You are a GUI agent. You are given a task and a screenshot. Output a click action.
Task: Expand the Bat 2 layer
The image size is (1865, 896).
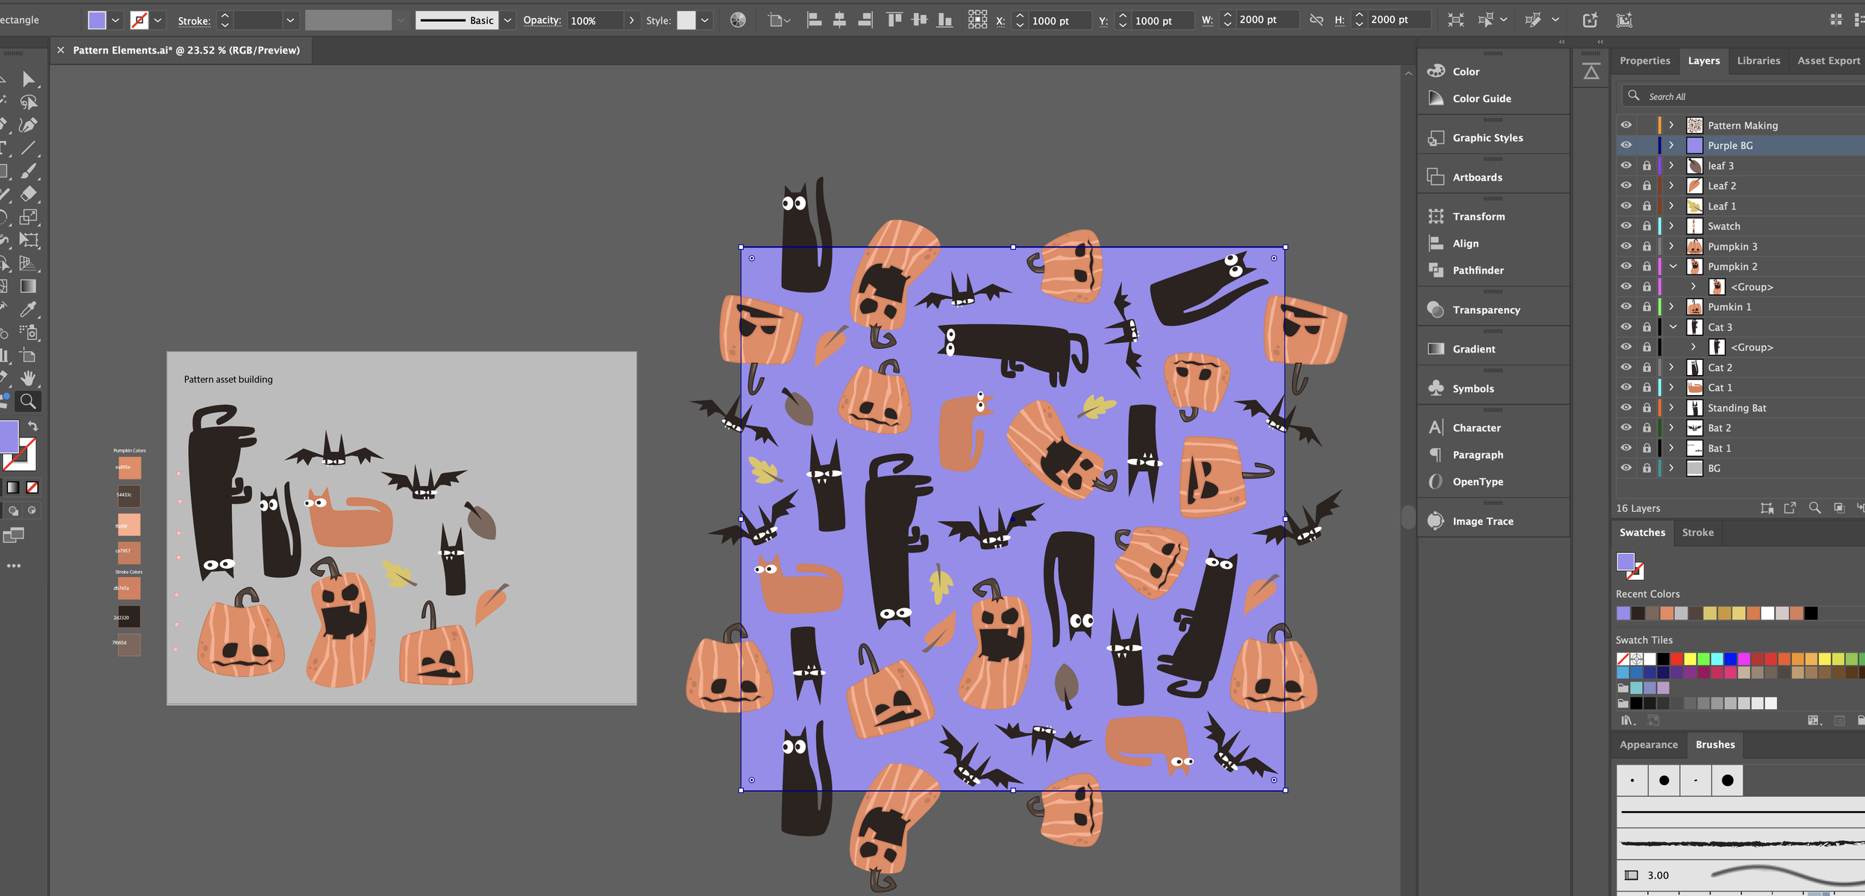click(1671, 428)
